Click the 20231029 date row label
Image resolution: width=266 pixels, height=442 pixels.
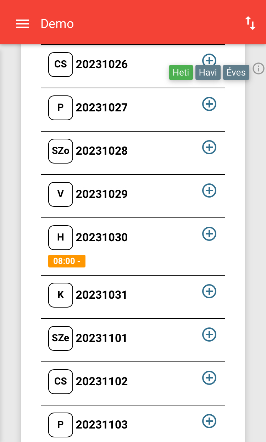click(x=101, y=194)
